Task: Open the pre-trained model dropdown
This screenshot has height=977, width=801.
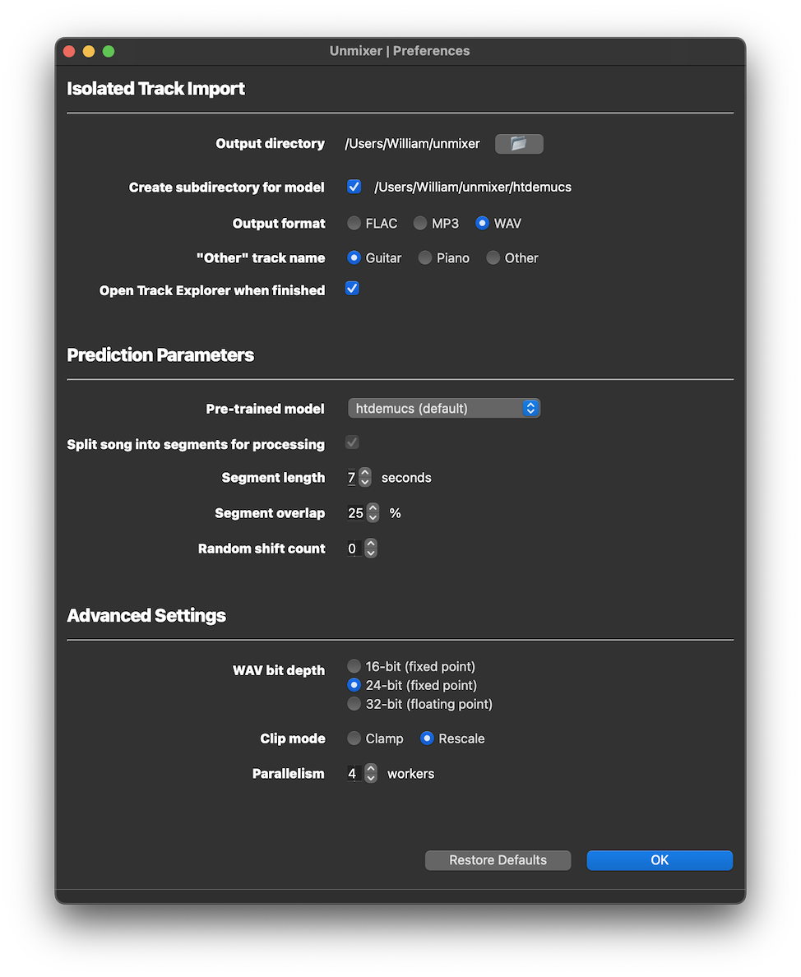Action: (443, 408)
